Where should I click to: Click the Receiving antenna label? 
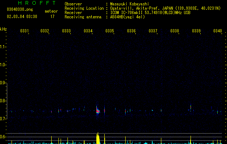83,17
